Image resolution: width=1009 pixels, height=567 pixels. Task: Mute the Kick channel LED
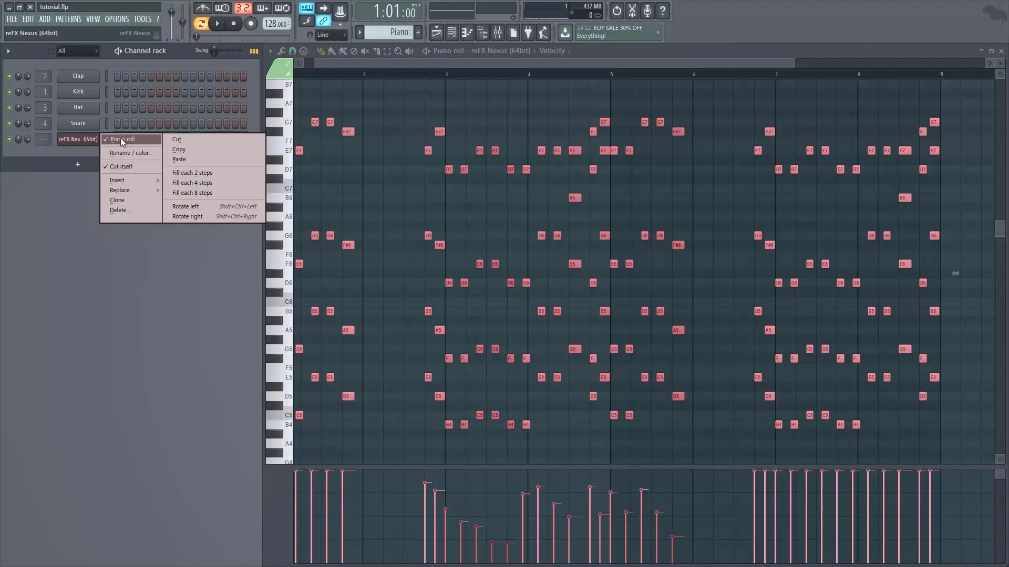click(x=9, y=92)
